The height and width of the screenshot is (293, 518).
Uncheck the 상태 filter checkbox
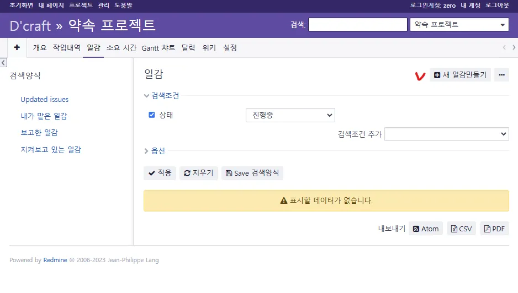pos(152,115)
